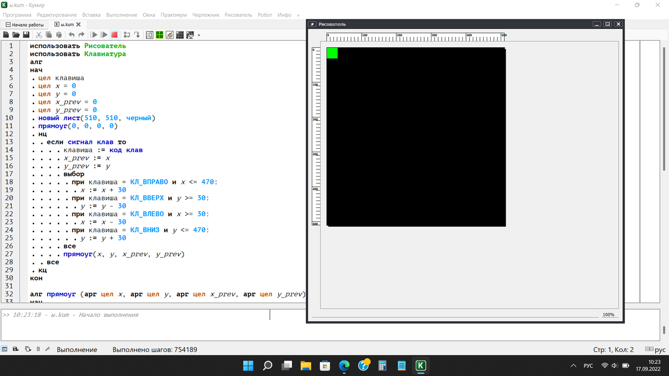Click the step into icon
Image resolution: width=669 pixels, height=376 pixels.
click(x=137, y=35)
